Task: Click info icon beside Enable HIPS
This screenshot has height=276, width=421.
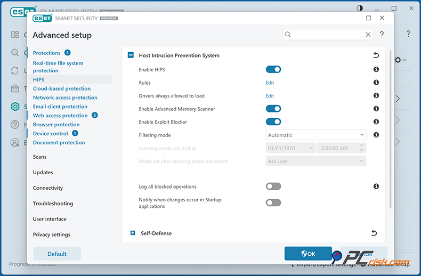Action: click(x=376, y=70)
